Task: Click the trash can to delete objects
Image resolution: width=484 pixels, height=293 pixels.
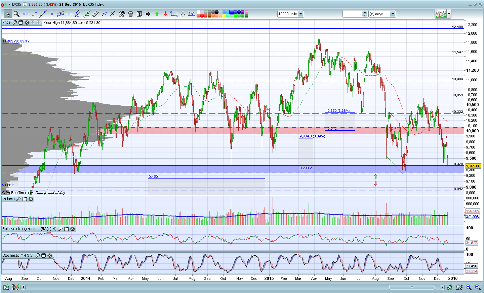Action: click(130, 14)
